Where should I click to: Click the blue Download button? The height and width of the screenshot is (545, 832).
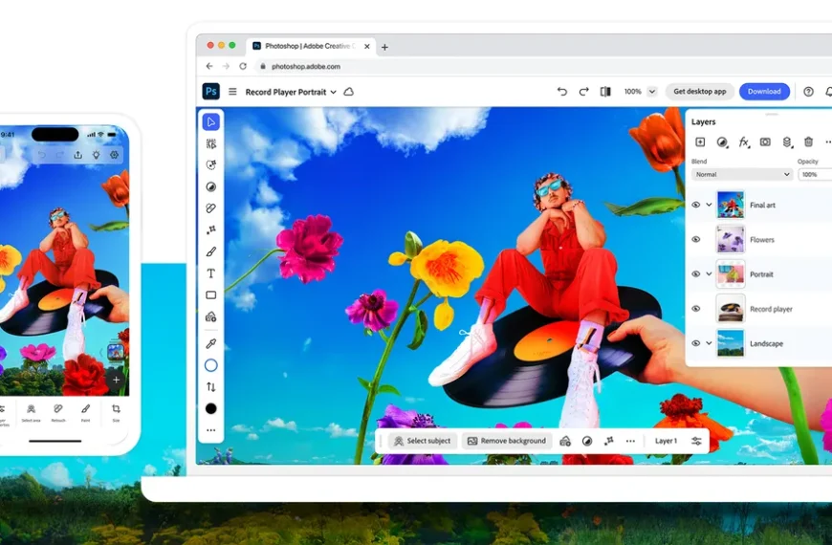point(764,91)
